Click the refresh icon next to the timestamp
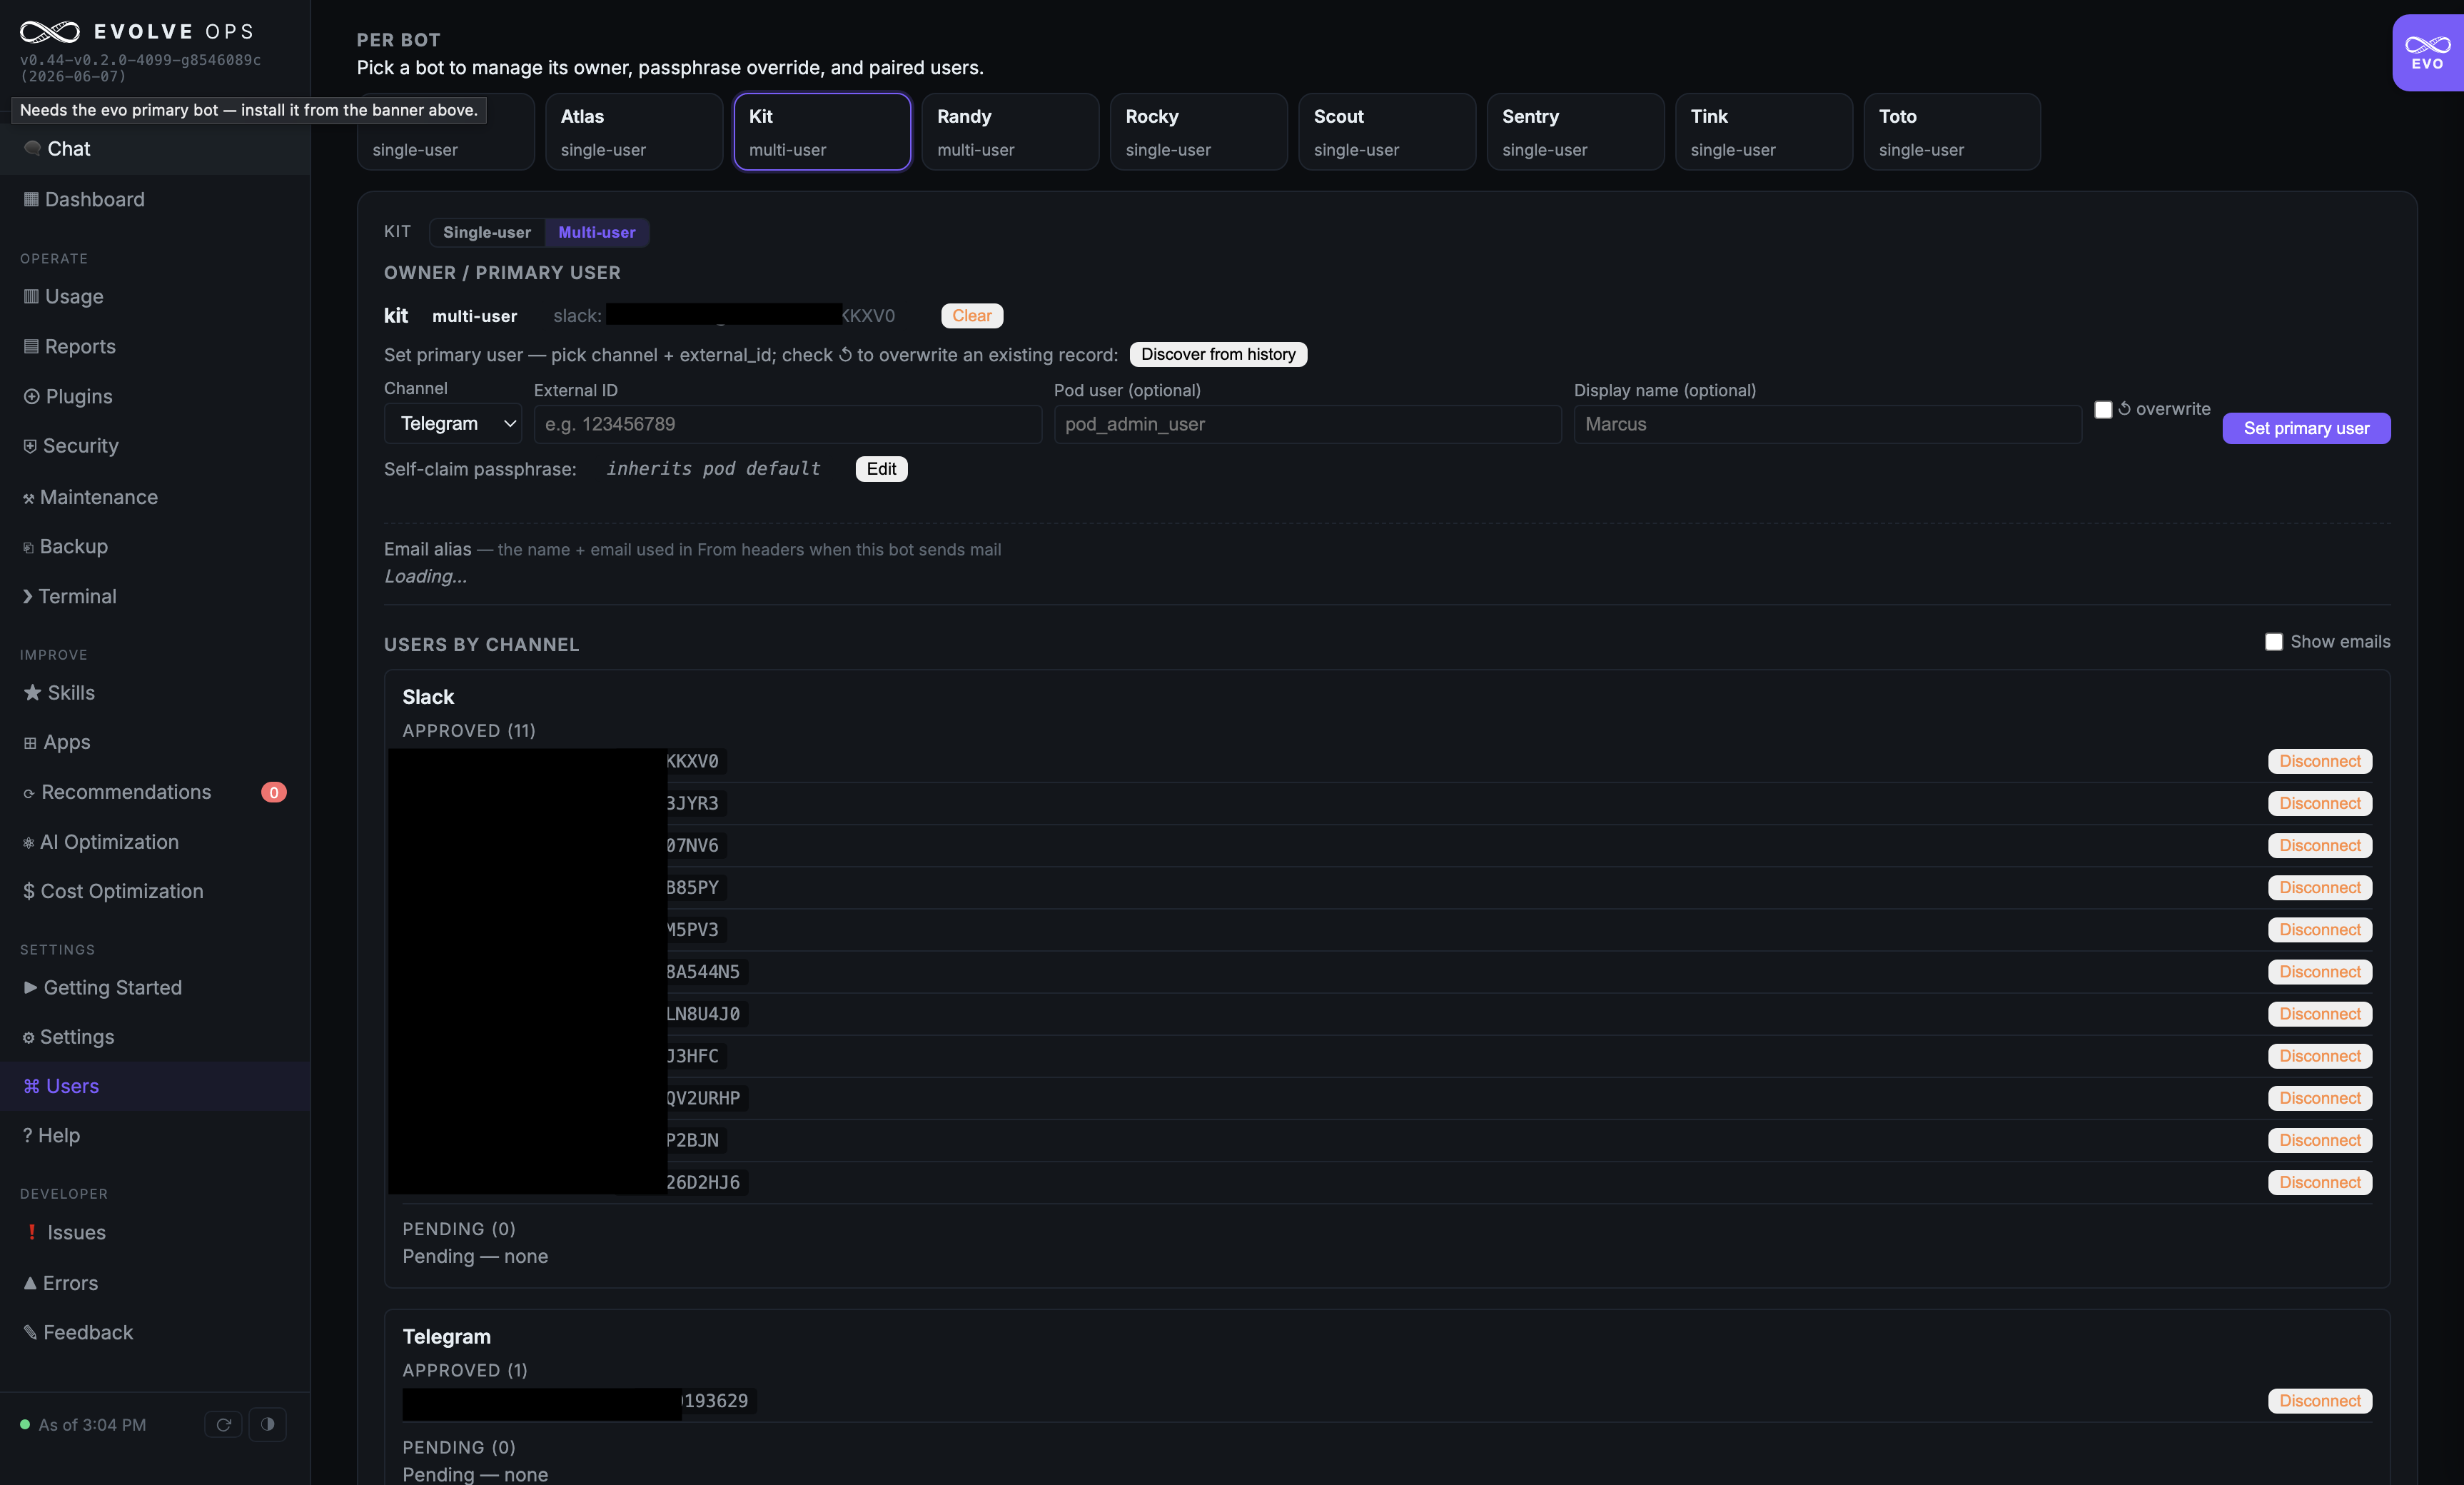Image resolution: width=2464 pixels, height=1485 pixels. (223, 1424)
